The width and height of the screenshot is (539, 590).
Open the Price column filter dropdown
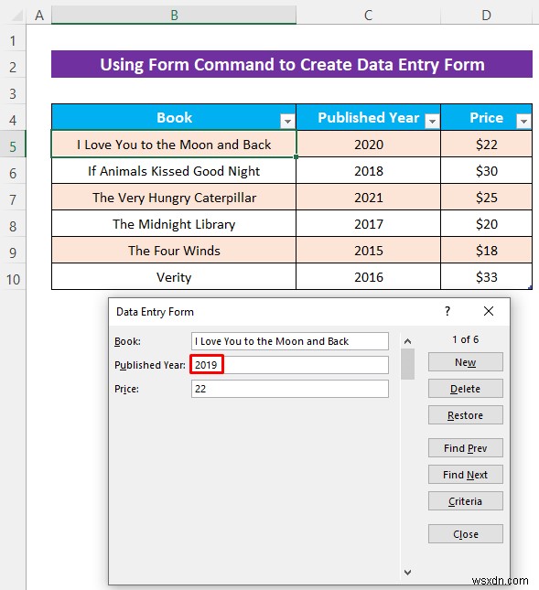click(x=523, y=121)
